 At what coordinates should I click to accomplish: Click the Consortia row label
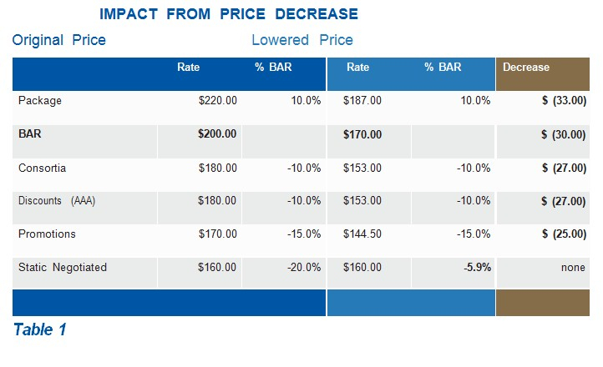coord(42,168)
